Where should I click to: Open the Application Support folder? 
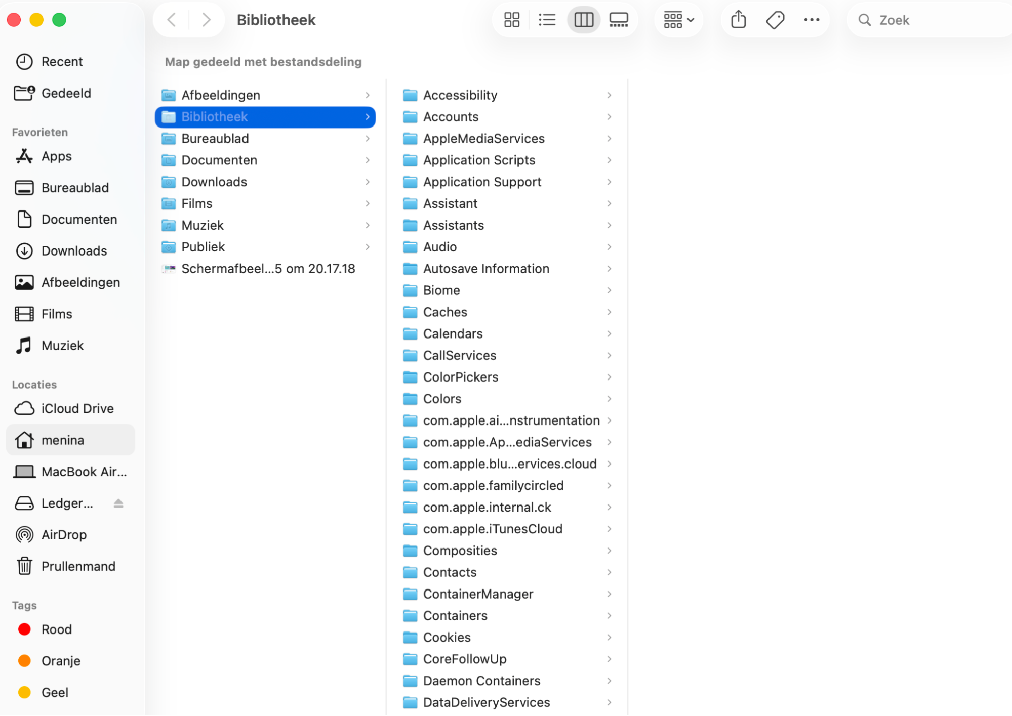click(x=481, y=182)
